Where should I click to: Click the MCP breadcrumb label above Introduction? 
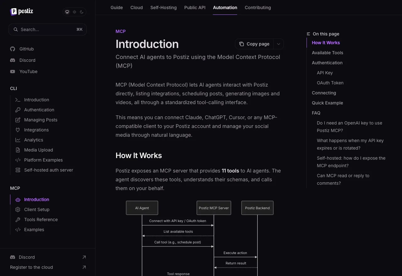coord(121,31)
